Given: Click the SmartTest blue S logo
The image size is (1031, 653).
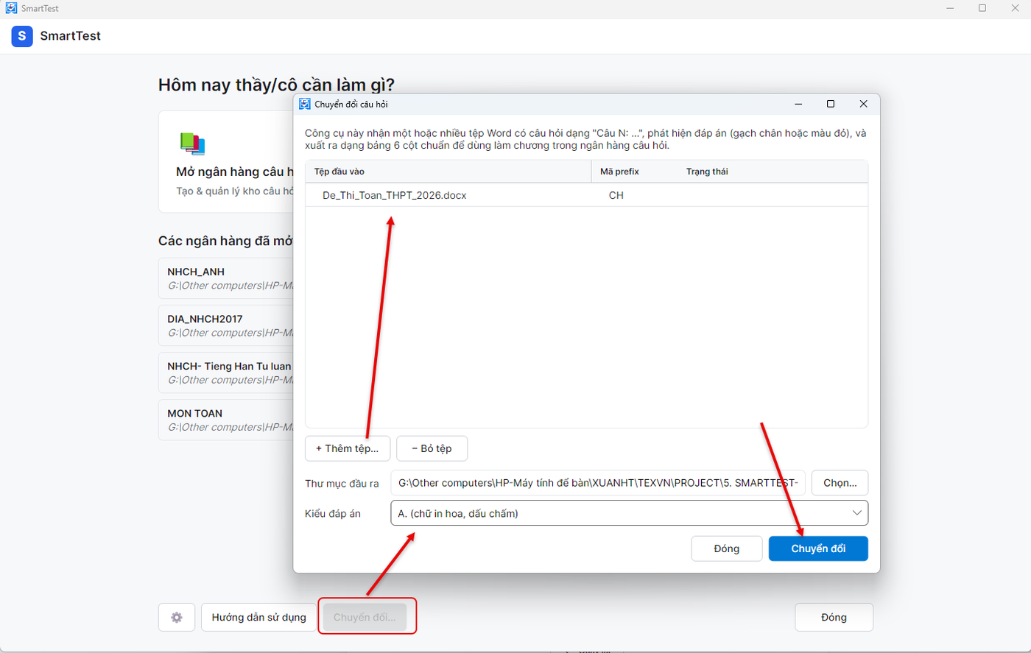Looking at the screenshot, I should (22, 36).
